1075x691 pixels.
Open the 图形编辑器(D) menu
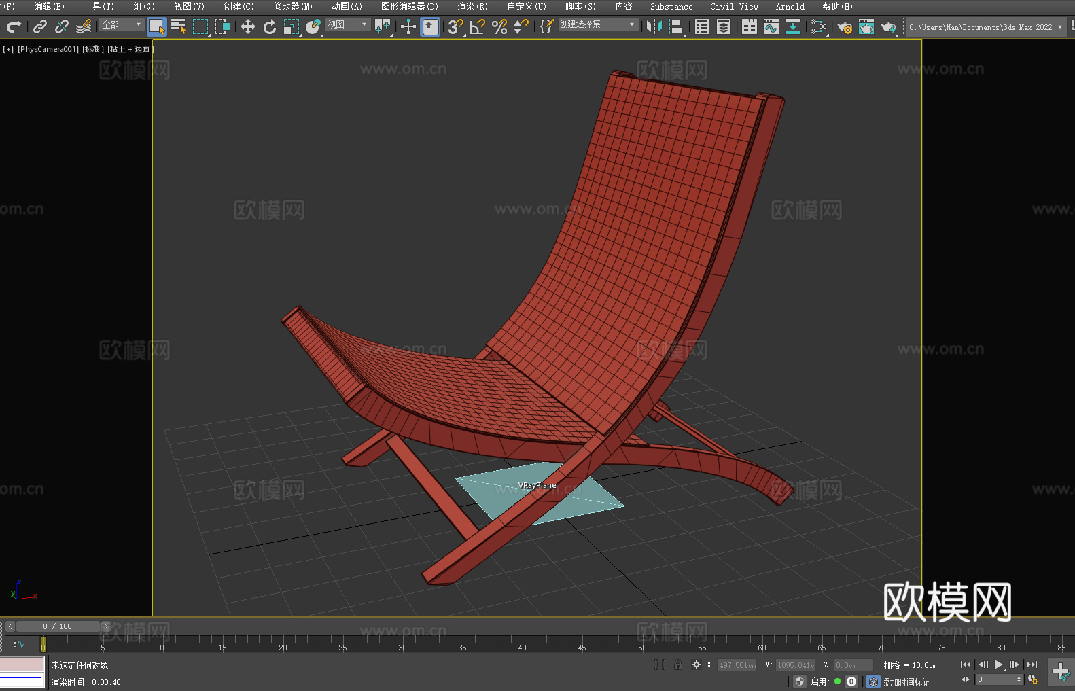point(409,6)
